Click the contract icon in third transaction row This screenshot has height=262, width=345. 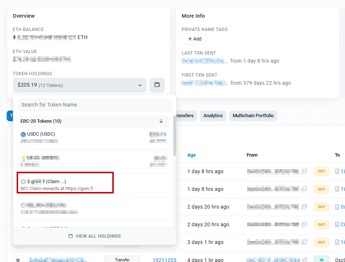(337, 207)
